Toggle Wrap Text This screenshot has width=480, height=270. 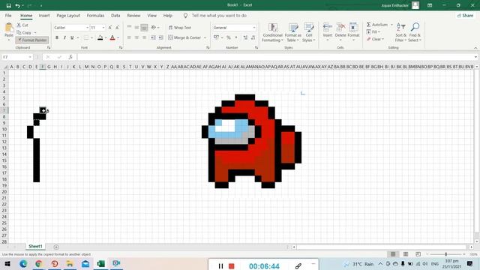click(x=180, y=28)
